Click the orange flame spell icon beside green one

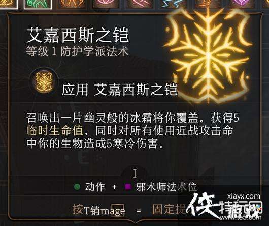72,4
